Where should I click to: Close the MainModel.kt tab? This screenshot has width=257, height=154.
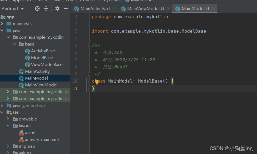[x=213, y=8]
